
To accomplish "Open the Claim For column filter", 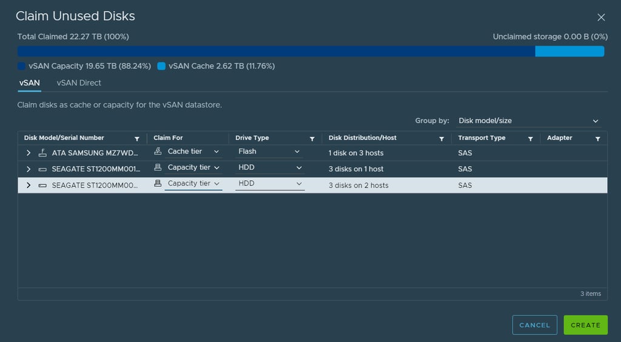I will (x=221, y=139).
